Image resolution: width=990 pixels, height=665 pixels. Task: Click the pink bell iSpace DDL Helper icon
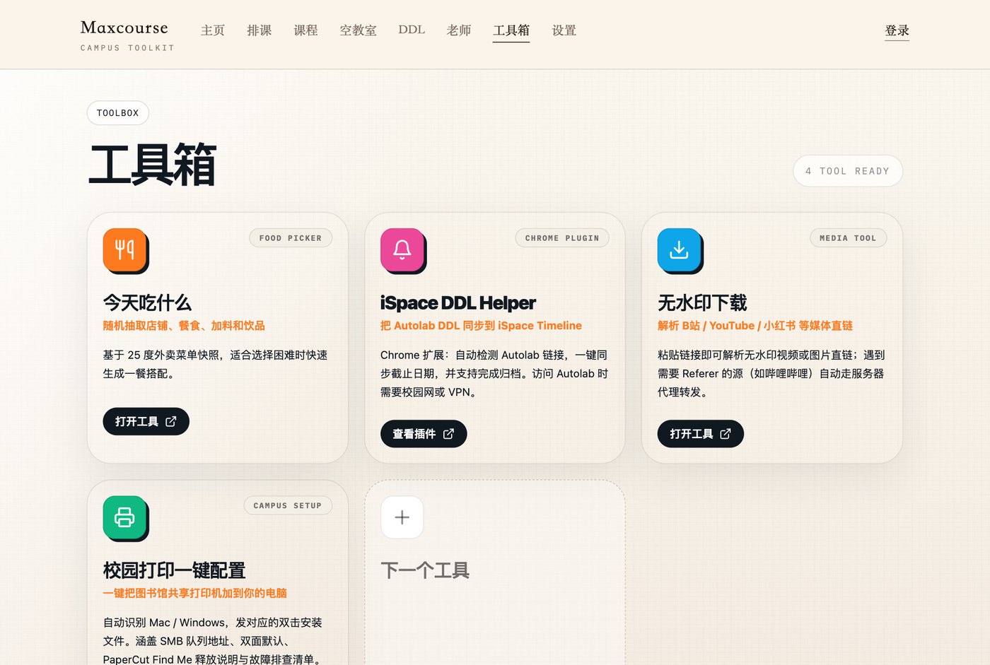coord(402,250)
